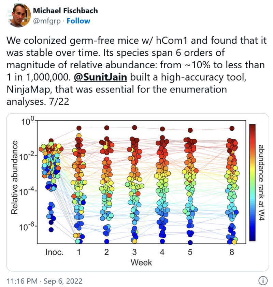Click the topmost data point at week 5
Image resolution: width=273 pixels, height=287 pixels.
tap(190, 130)
